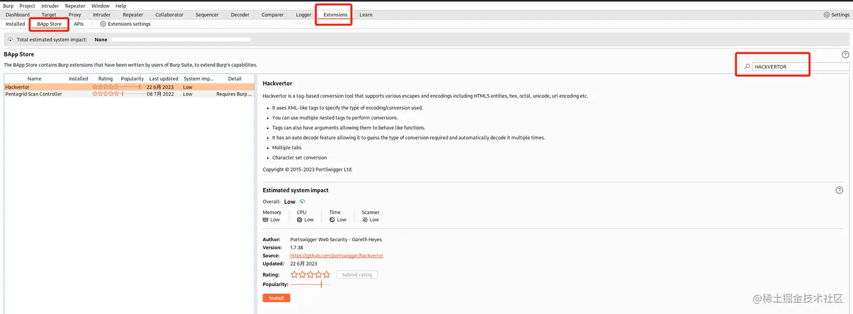Install the Hackvertor extension
853x314 pixels.
(276, 298)
